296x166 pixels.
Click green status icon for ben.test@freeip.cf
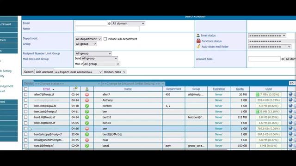click(87, 112)
